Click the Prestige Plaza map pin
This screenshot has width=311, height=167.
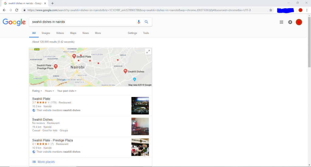[56, 66]
